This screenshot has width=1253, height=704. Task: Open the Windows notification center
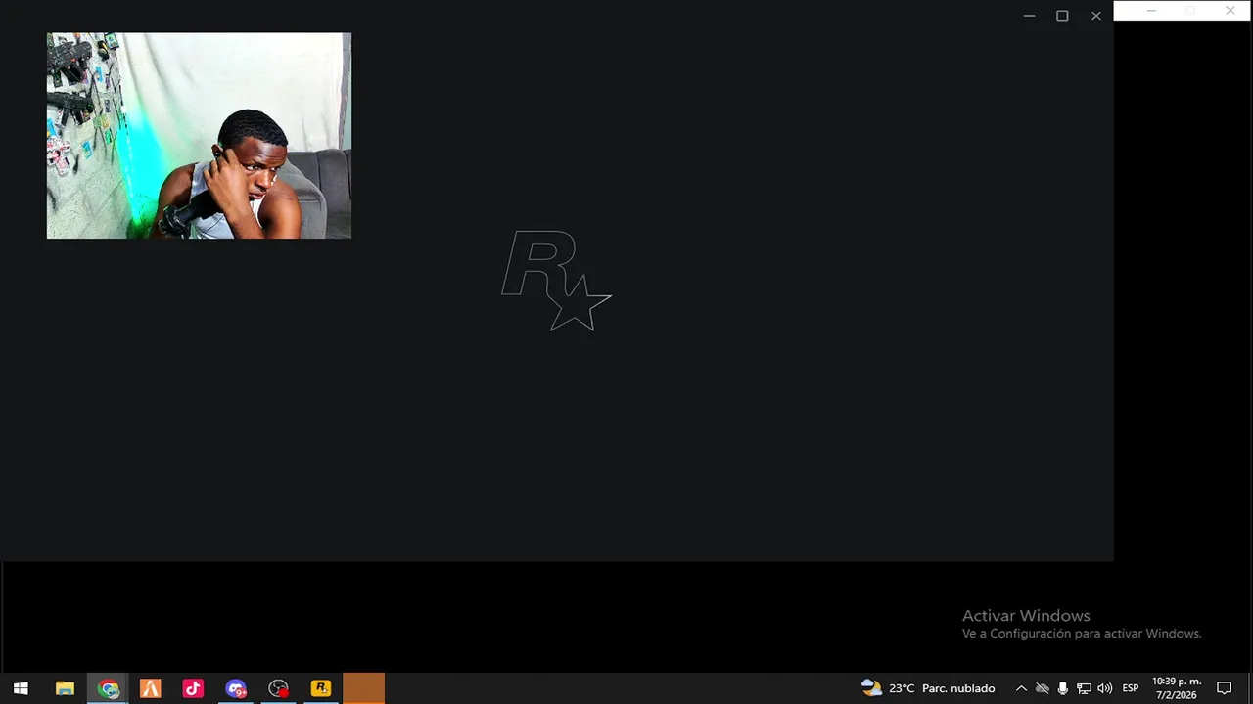click(x=1224, y=688)
